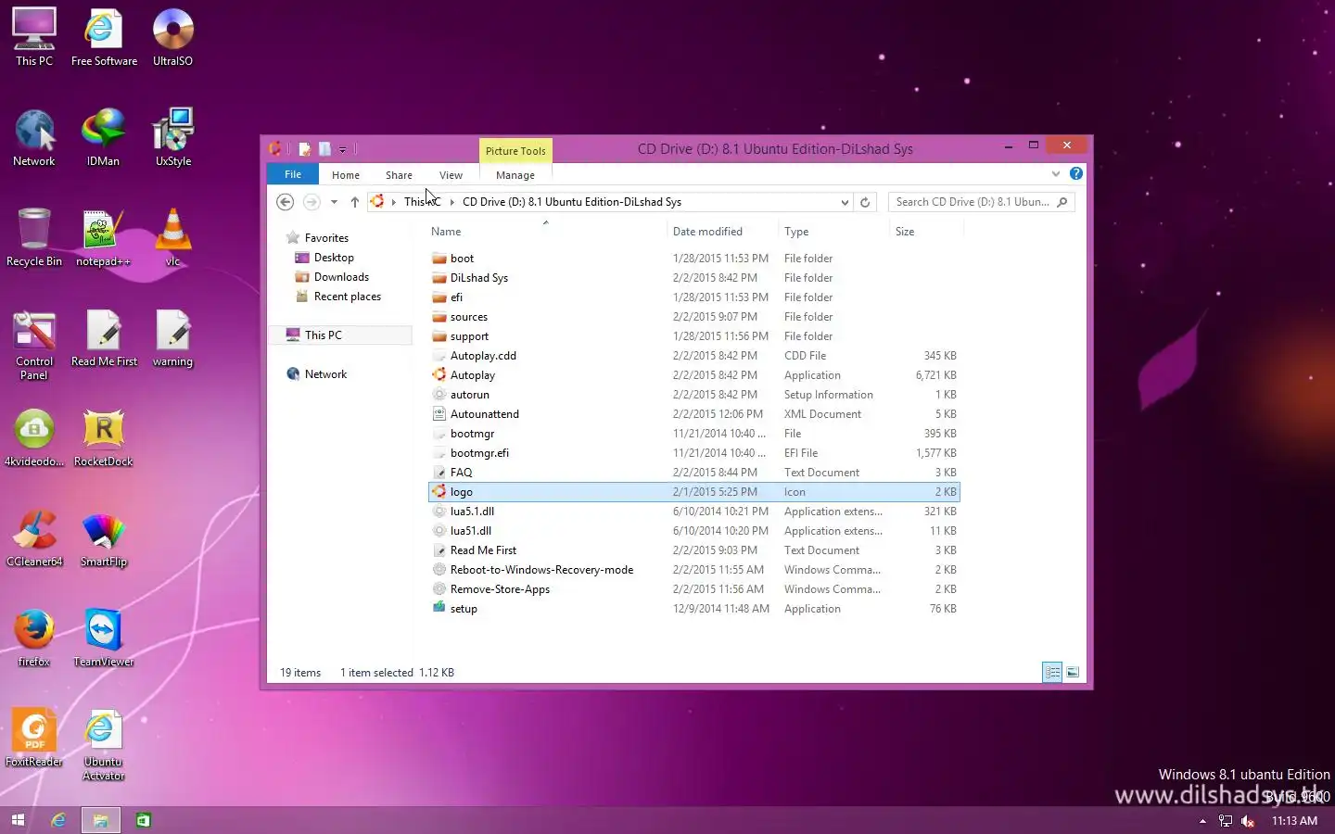
Task: Switch to large icons view layout button
Action: pos(1073,673)
